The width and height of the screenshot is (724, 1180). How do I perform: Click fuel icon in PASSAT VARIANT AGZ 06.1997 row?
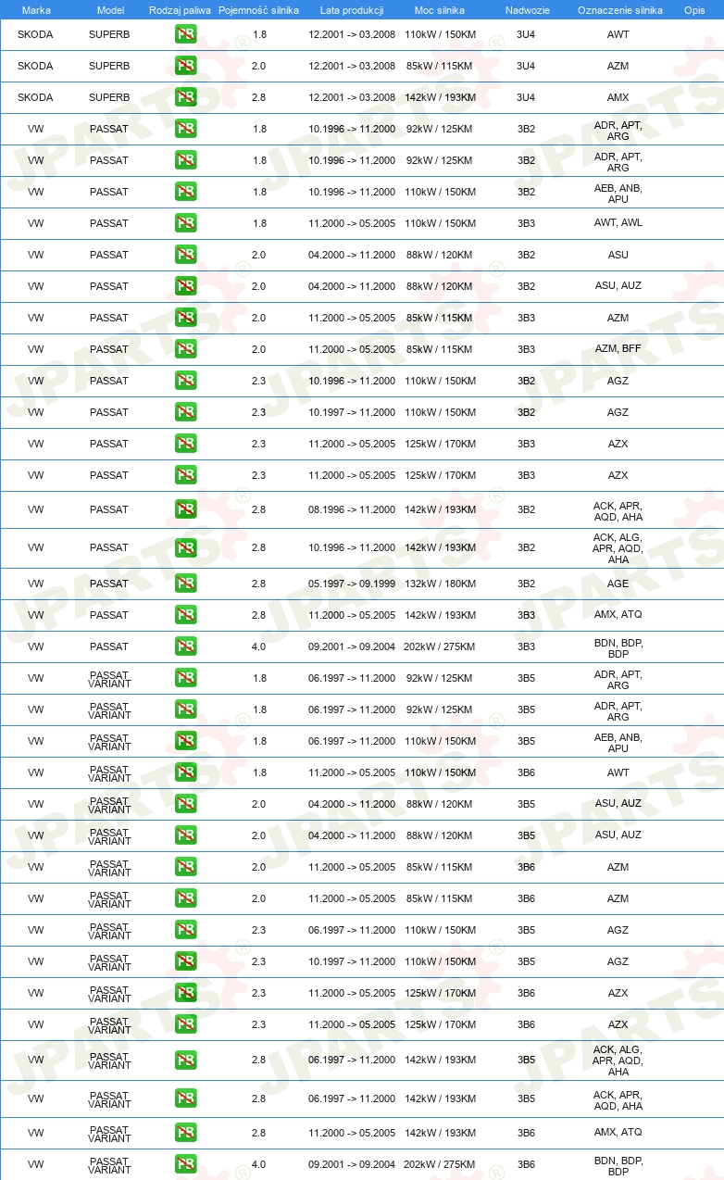185,930
